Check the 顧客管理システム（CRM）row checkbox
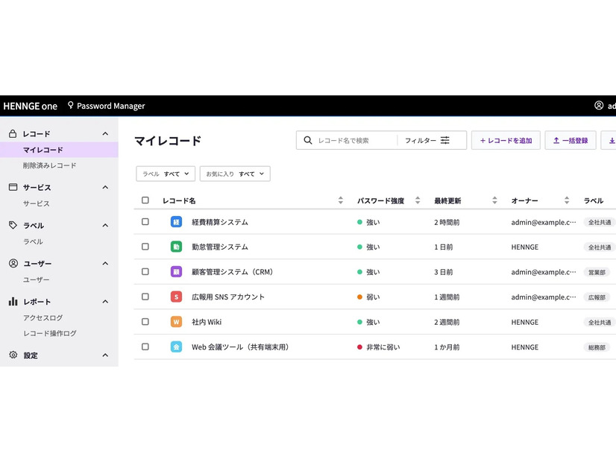This screenshot has height=462, width=616. (145, 272)
